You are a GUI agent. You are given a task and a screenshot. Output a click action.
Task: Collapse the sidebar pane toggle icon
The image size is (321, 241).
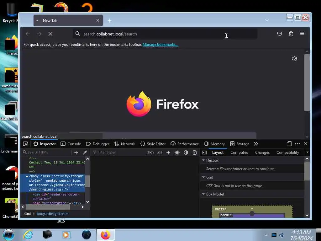(x=204, y=152)
